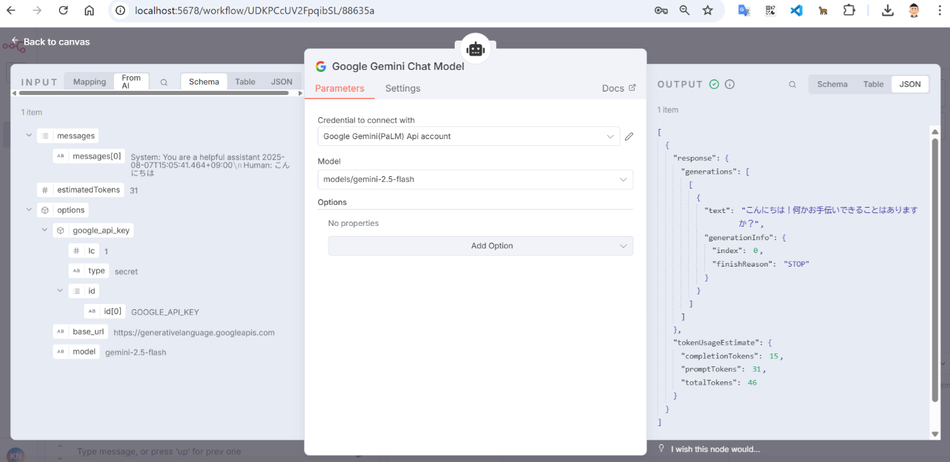Click site information icon in address bar
This screenshot has height=462, width=950.
pos(121,10)
